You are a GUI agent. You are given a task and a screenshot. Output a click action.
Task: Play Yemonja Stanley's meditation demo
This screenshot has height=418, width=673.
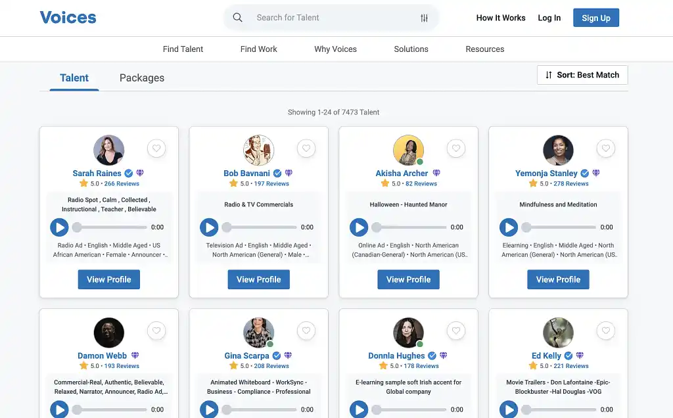pos(509,227)
